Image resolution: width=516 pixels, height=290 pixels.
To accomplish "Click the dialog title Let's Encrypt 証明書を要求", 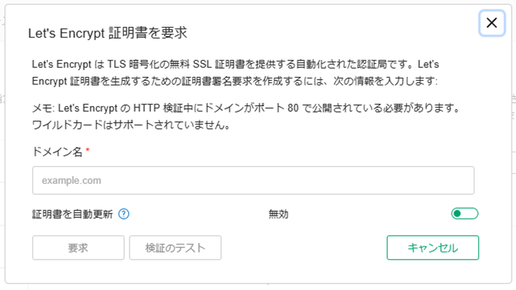I will (108, 33).
